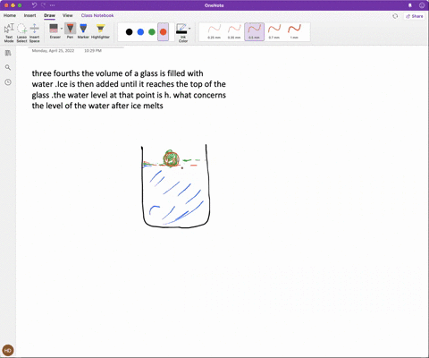Switch to the Marker tool
The image size is (429, 358).
click(x=83, y=31)
